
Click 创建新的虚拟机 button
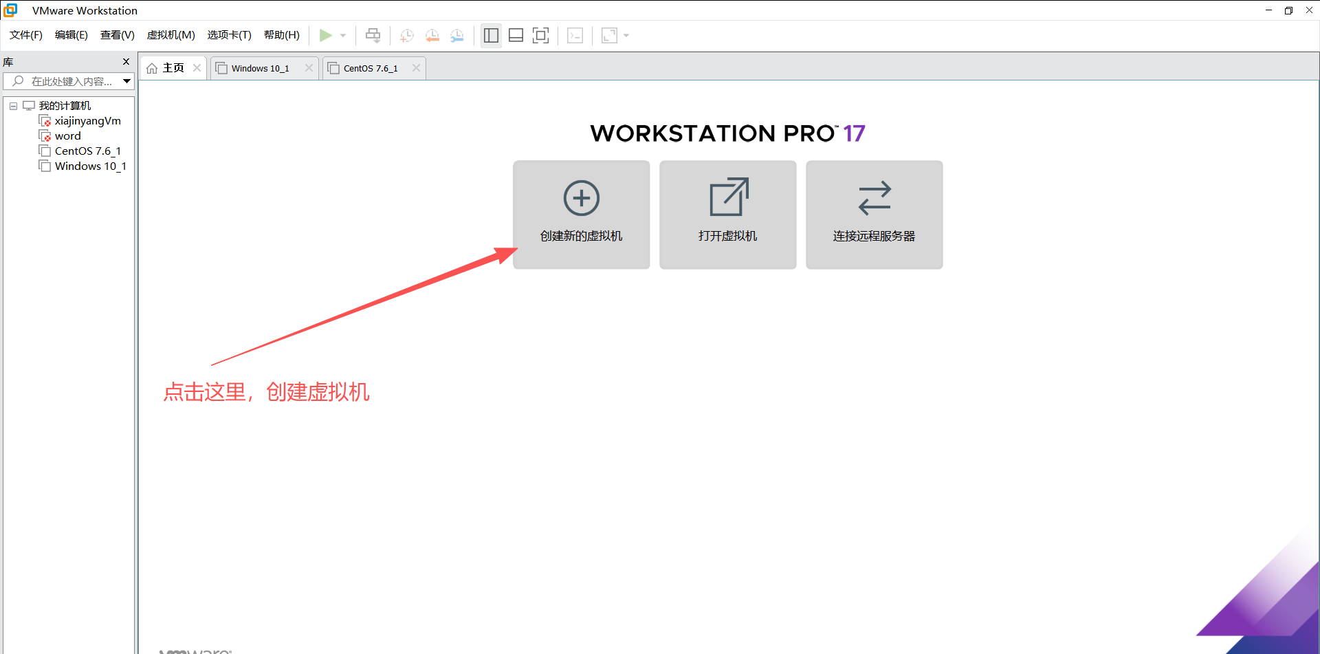582,215
